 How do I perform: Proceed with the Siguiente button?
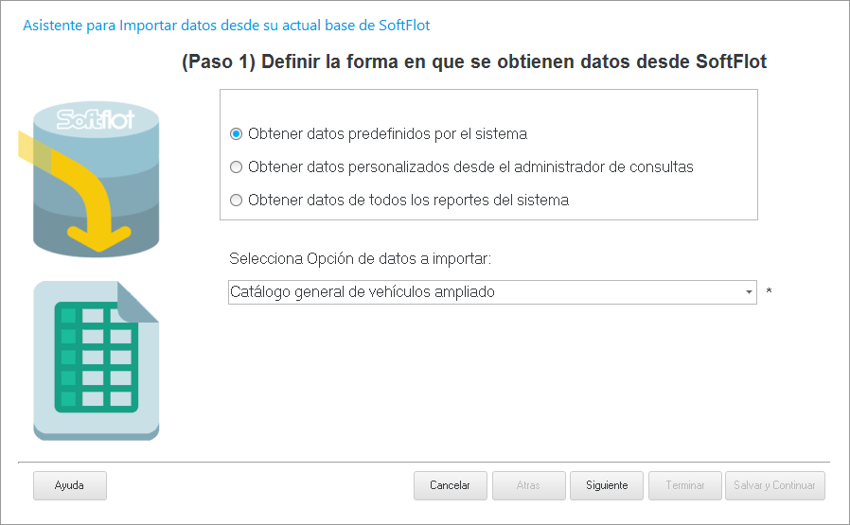tap(607, 485)
